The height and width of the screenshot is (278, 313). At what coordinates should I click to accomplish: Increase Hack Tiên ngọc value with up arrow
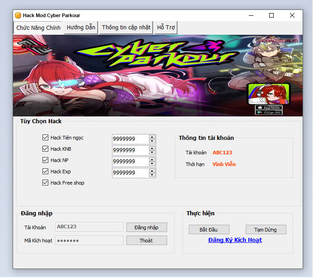(152, 137)
